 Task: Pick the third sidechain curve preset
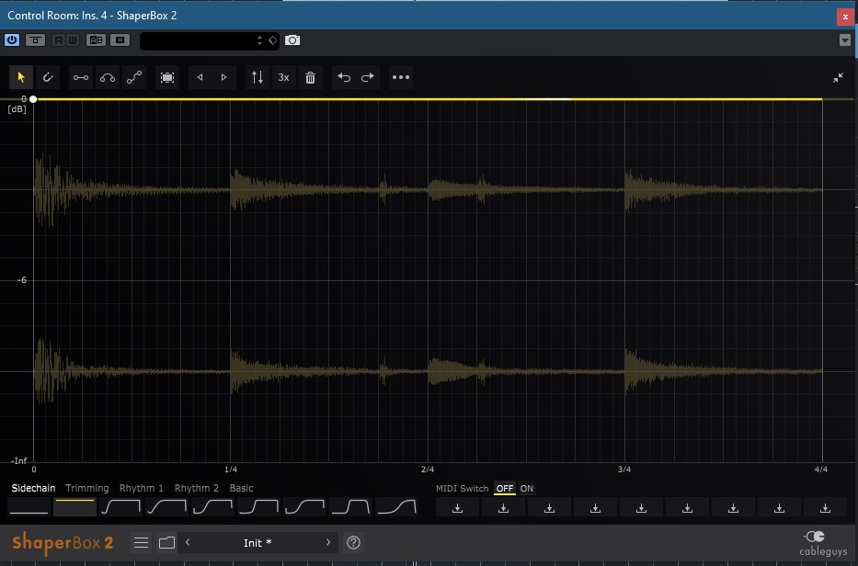[x=121, y=507]
